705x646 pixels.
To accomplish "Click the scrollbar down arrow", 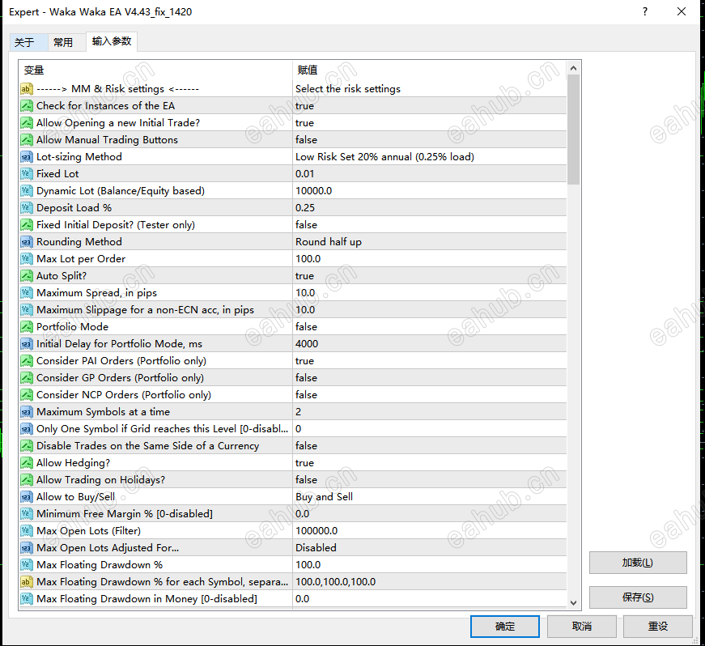I will (573, 603).
